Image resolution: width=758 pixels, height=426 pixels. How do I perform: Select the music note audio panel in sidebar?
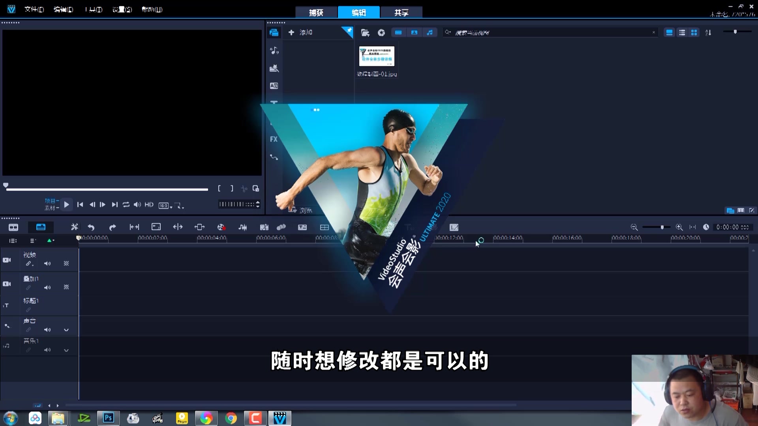coord(274,50)
